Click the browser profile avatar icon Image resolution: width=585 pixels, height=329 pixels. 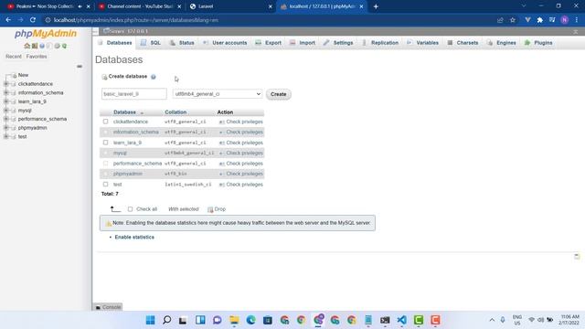coord(565,20)
